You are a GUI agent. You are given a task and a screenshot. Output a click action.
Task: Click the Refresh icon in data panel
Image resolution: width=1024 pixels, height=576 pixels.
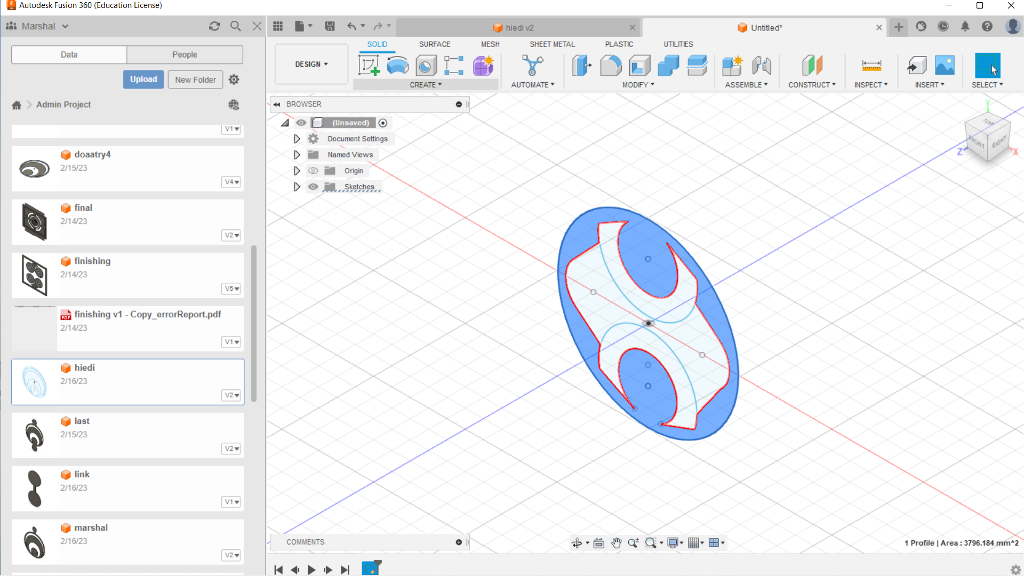click(214, 26)
